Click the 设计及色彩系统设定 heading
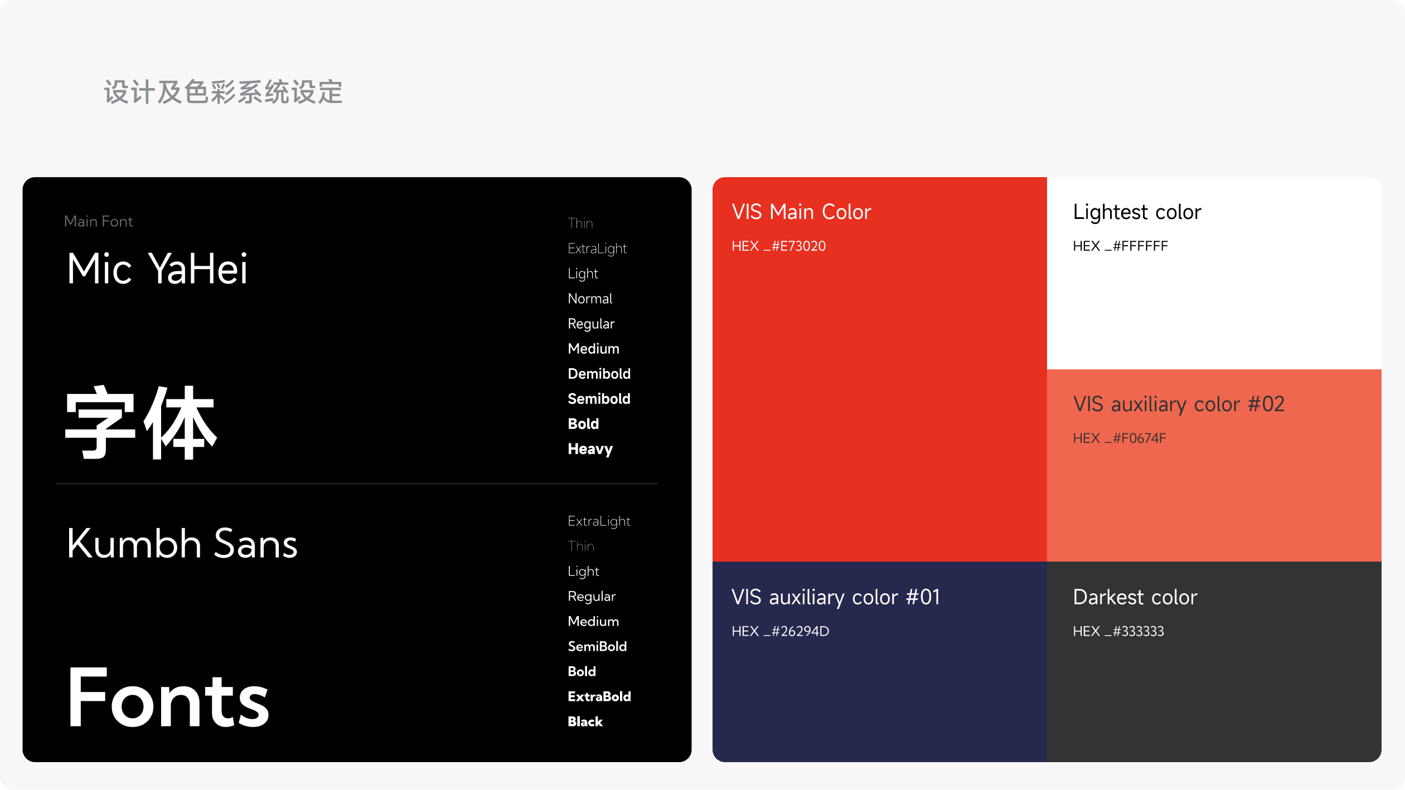 coord(223,92)
